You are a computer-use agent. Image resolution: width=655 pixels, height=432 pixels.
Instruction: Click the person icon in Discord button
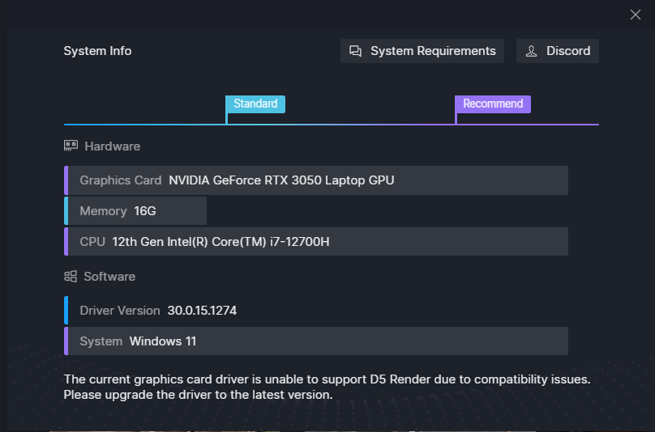531,51
